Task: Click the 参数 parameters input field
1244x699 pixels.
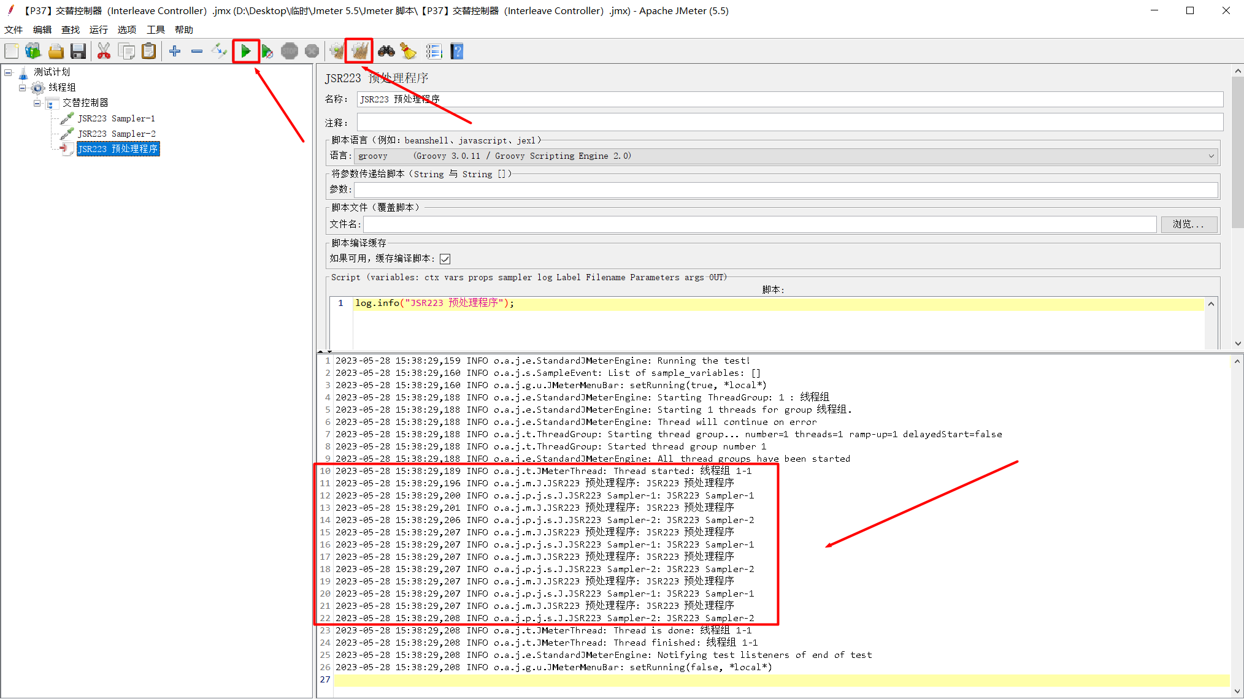Action: click(x=786, y=190)
